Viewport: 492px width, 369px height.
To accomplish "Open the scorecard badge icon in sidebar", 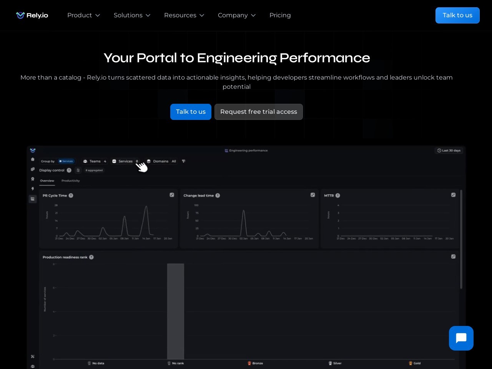I will tap(33, 179).
